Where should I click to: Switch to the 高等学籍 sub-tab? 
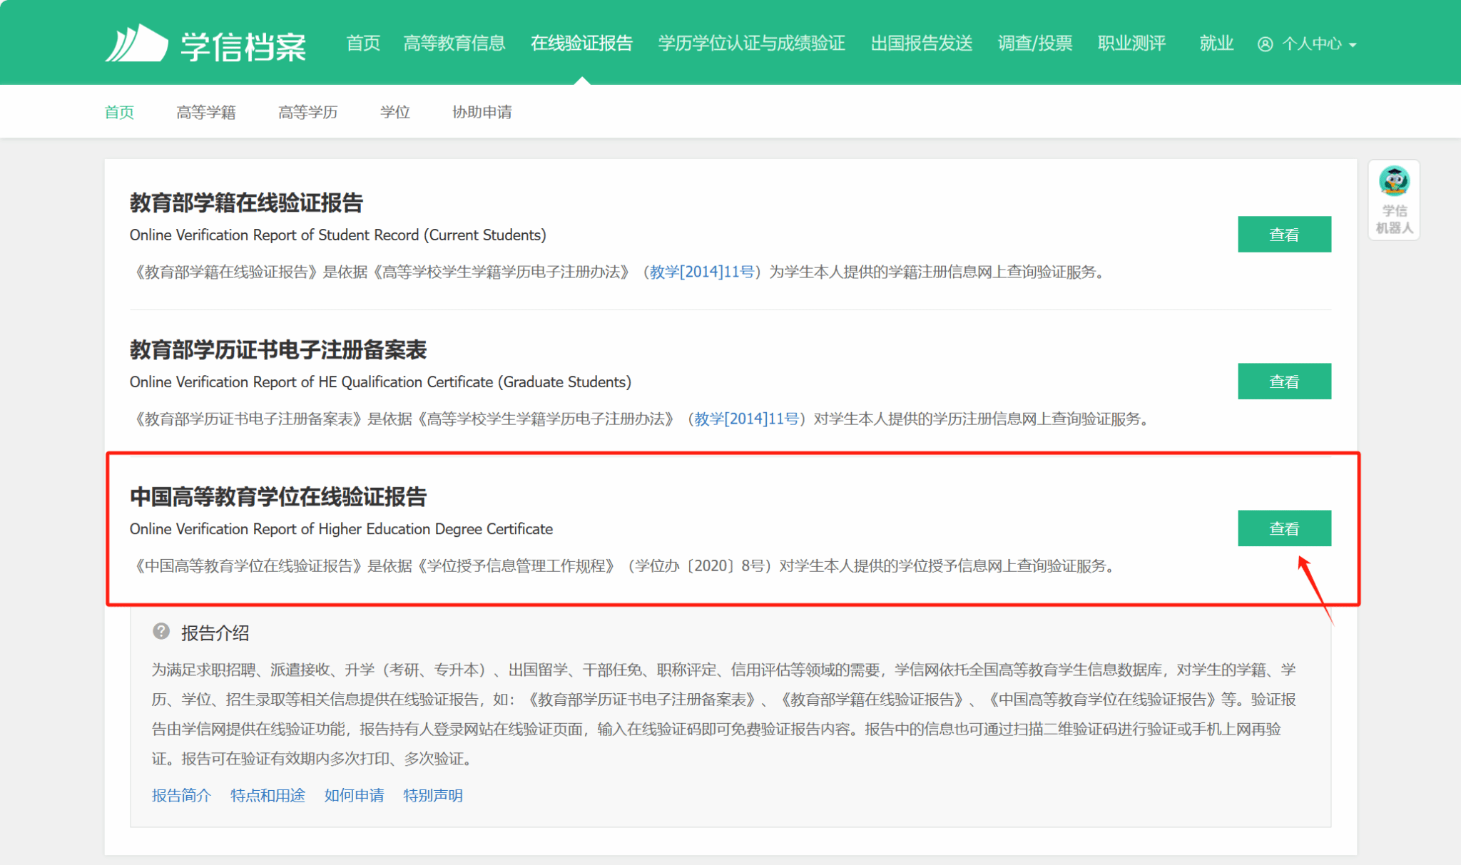point(206,112)
